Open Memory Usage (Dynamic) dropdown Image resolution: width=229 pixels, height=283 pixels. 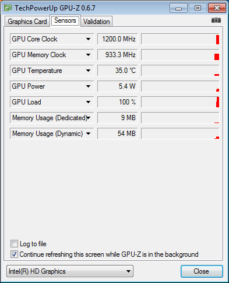tap(52, 134)
